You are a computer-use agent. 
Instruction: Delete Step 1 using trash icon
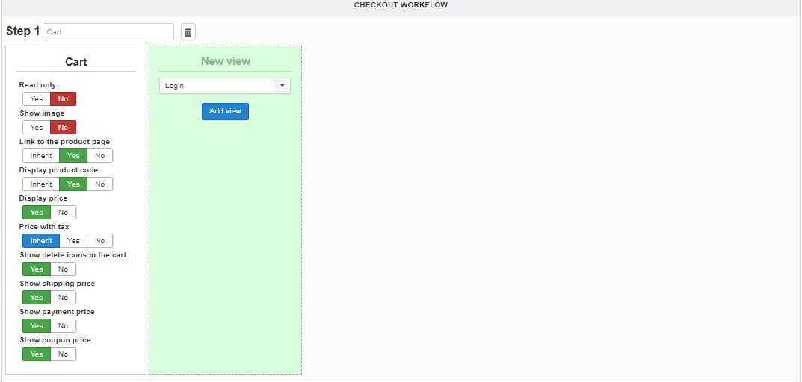pos(188,31)
